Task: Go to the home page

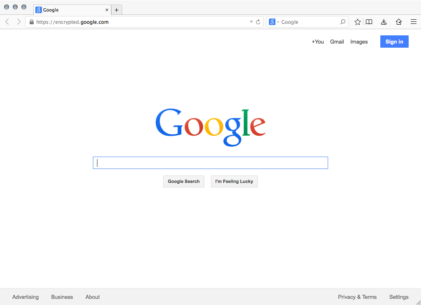Action: (x=399, y=22)
